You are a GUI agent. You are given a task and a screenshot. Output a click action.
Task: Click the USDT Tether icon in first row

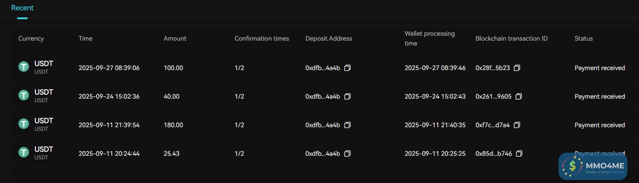click(x=24, y=67)
